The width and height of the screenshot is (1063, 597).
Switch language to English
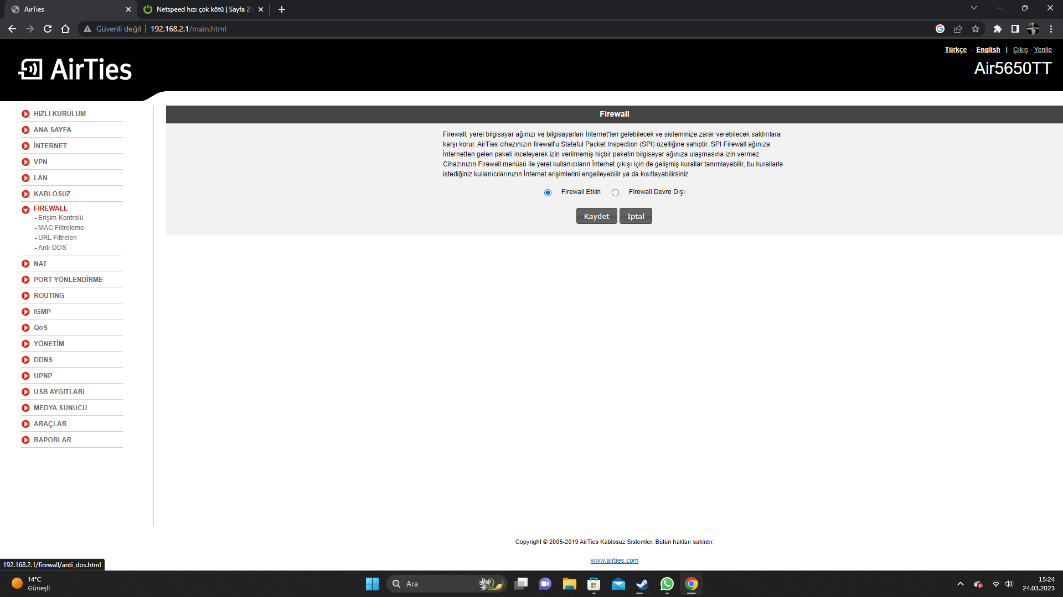(x=988, y=50)
